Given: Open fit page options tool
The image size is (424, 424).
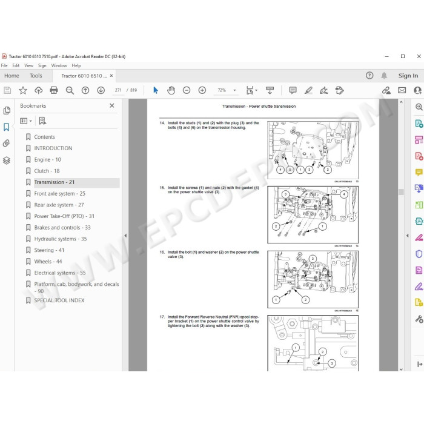Looking at the screenshot, I should pyautogui.click(x=251, y=90).
